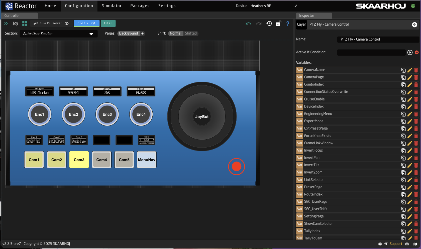Delete the CameraName variable with trash icon
Screen dimensions: 421x249
point(416,70)
